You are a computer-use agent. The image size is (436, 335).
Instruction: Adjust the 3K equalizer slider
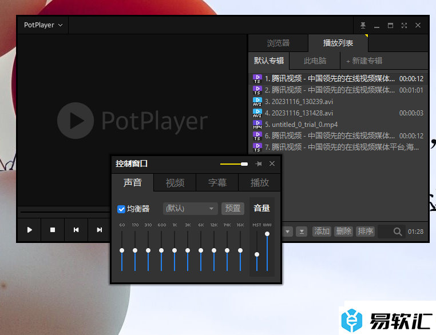(188, 250)
